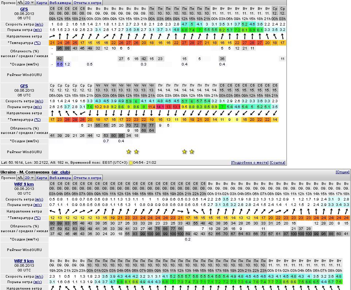Click the first yellow WindGURU rating star
Viewport: 351px width, 290px height.
128,152
